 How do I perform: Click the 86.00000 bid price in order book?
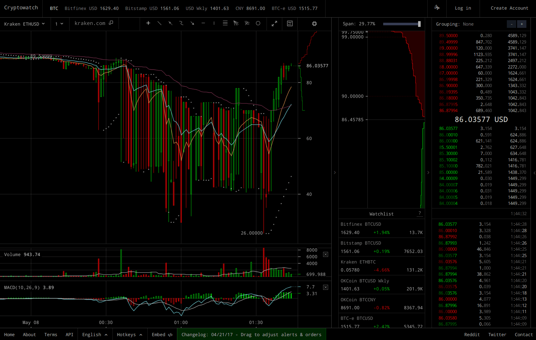click(x=448, y=141)
